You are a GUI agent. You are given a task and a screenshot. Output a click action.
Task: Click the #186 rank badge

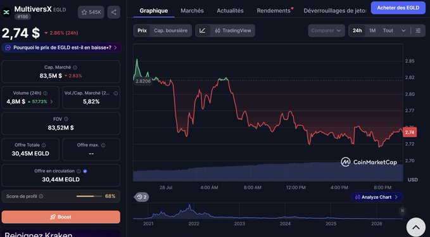(22, 17)
